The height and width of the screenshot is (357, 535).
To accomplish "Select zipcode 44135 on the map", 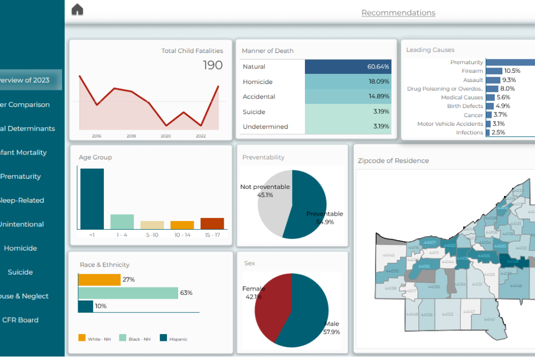I will pos(424,266).
